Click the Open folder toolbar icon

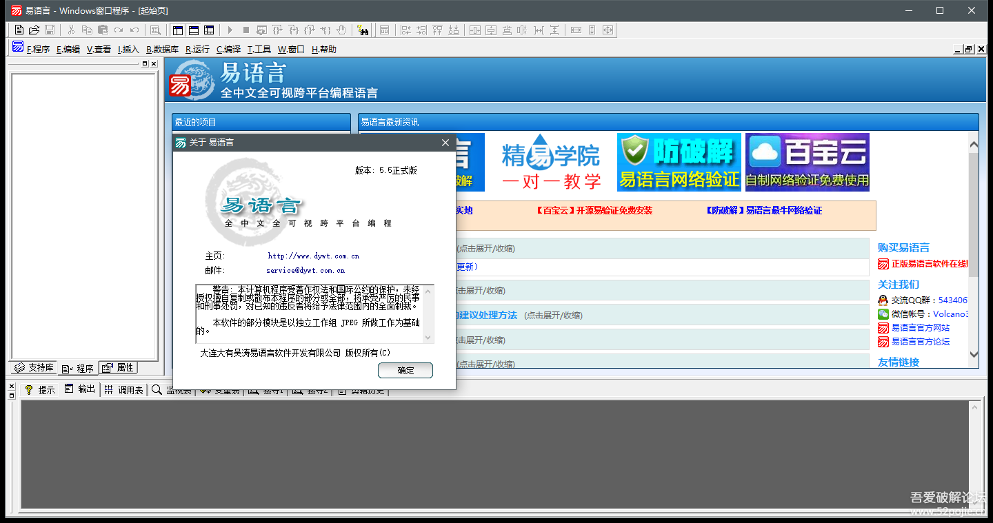pos(34,30)
